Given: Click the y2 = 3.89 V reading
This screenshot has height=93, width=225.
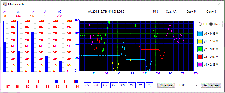Looking at the screenshot, I should tap(211, 49).
